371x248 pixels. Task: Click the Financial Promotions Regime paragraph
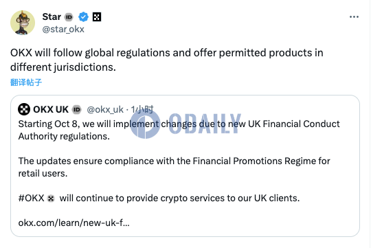coord(174,167)
